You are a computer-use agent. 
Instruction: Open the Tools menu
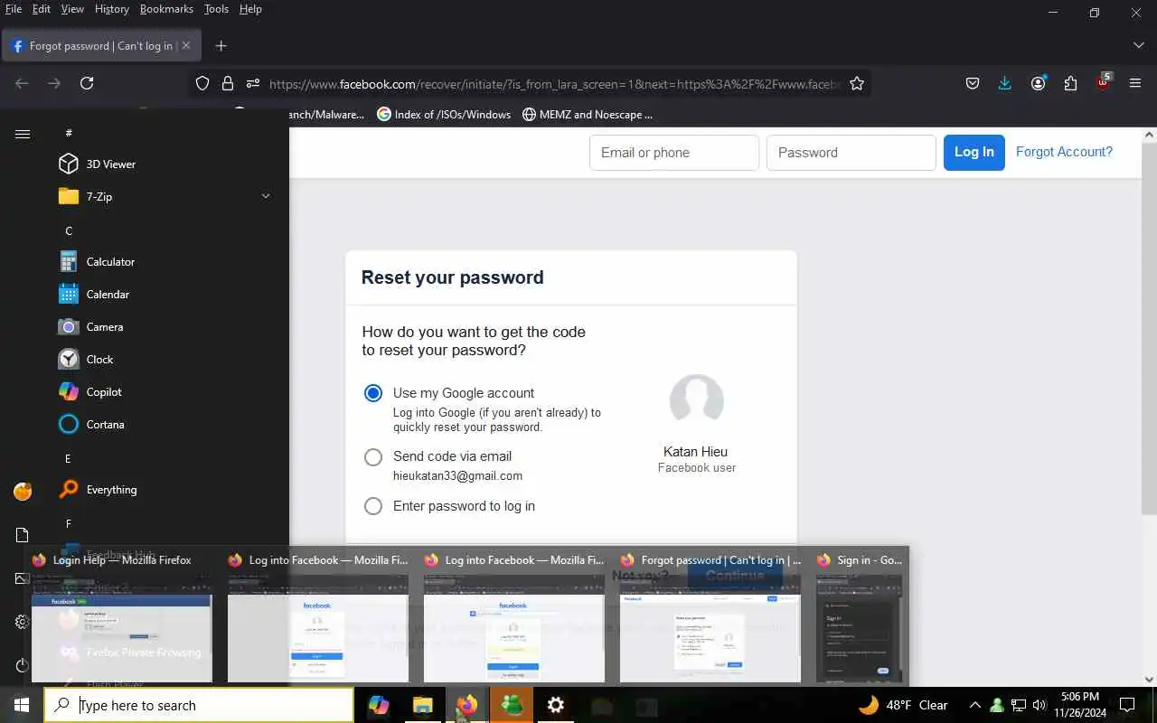tap(216, 9)
